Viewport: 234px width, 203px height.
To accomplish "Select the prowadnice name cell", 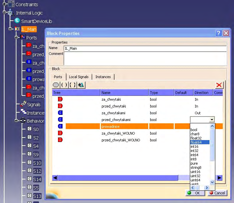I will (x=124, y=127).
